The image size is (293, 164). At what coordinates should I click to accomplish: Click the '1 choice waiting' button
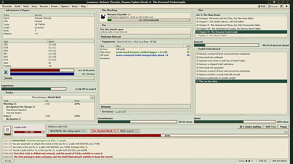click(x=250, y=127)
